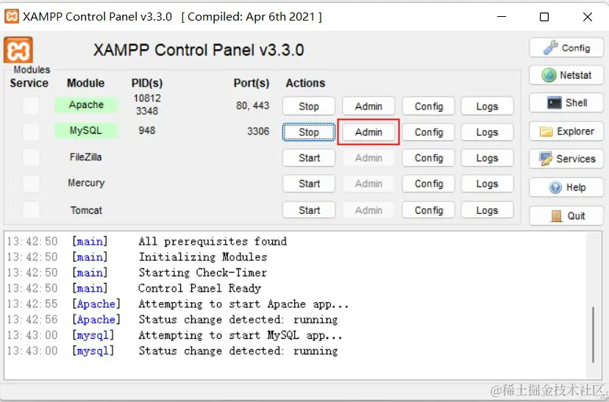Screen dimensions: 609x402
Task: Stop the MySQL module
Action: click(x=309, y=132)
